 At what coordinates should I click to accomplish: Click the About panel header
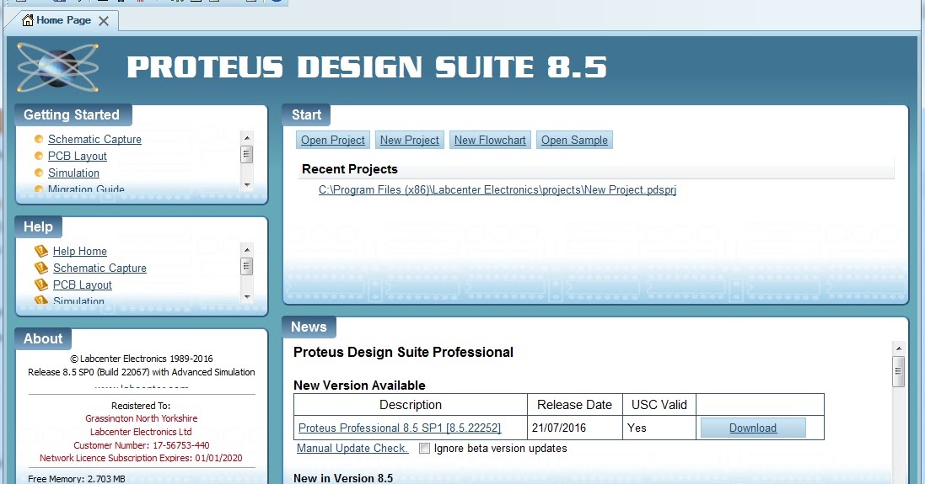[x=43, y=338]
